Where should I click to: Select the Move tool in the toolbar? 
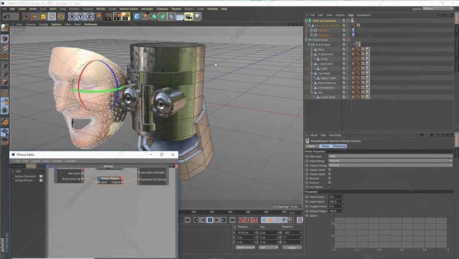[34, 16]
